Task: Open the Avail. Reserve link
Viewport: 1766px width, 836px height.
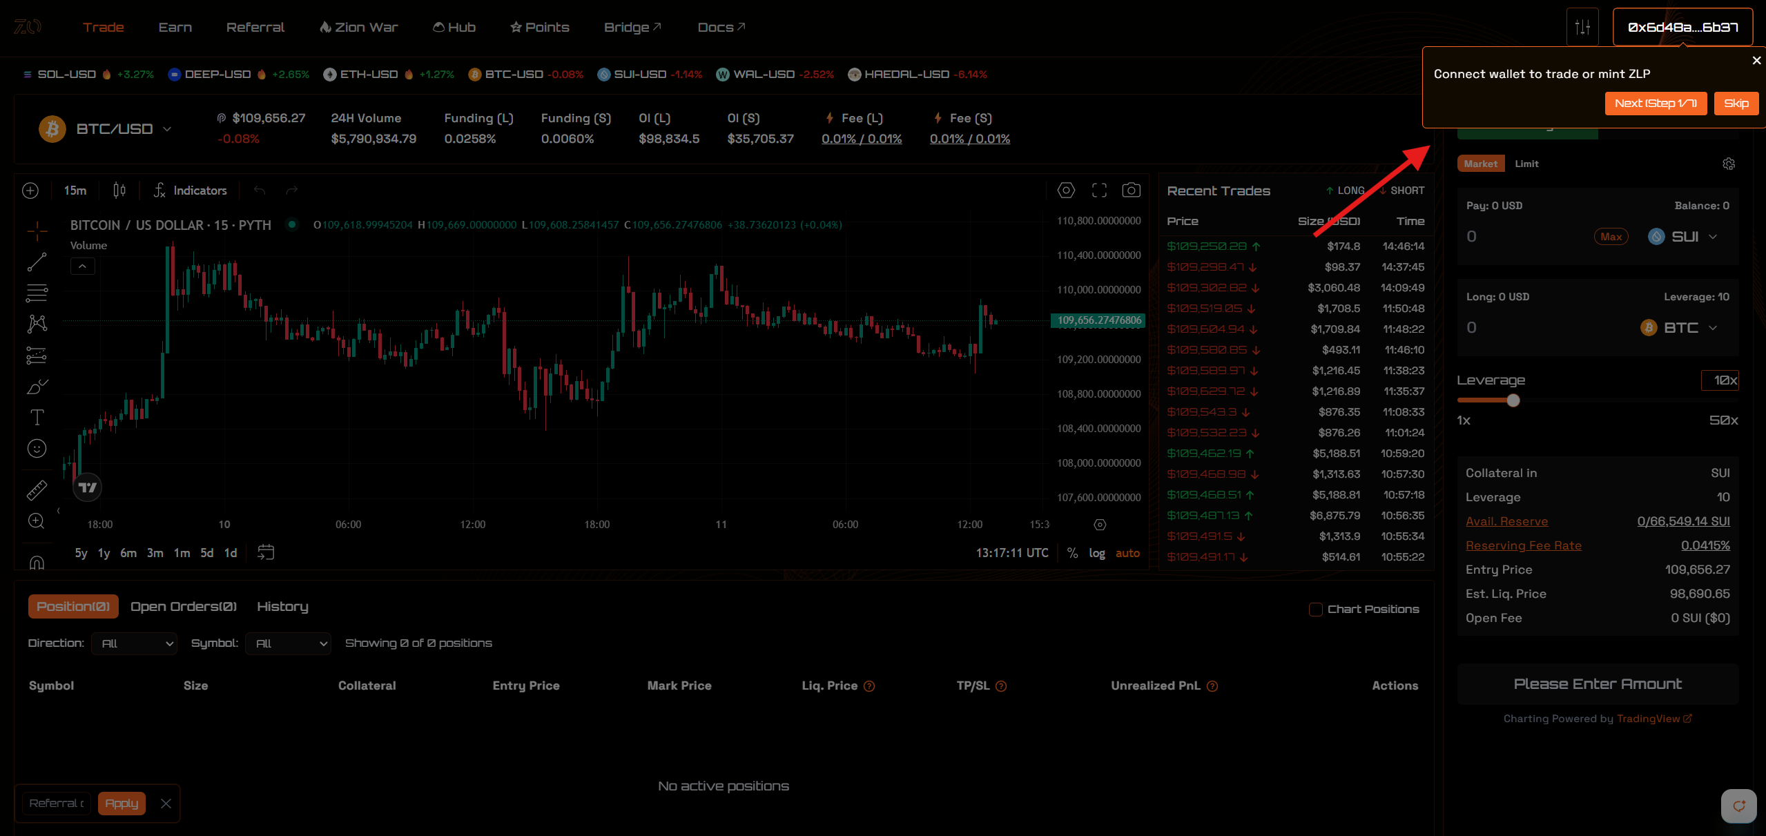Action: (x=1506, y=522)
